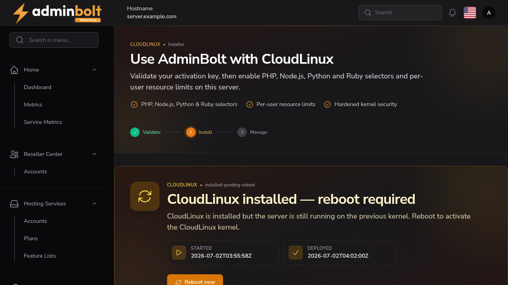Open Dashboard in the sidebar
Viewport: 508px width, 285px height.
[x=37, y=87]
